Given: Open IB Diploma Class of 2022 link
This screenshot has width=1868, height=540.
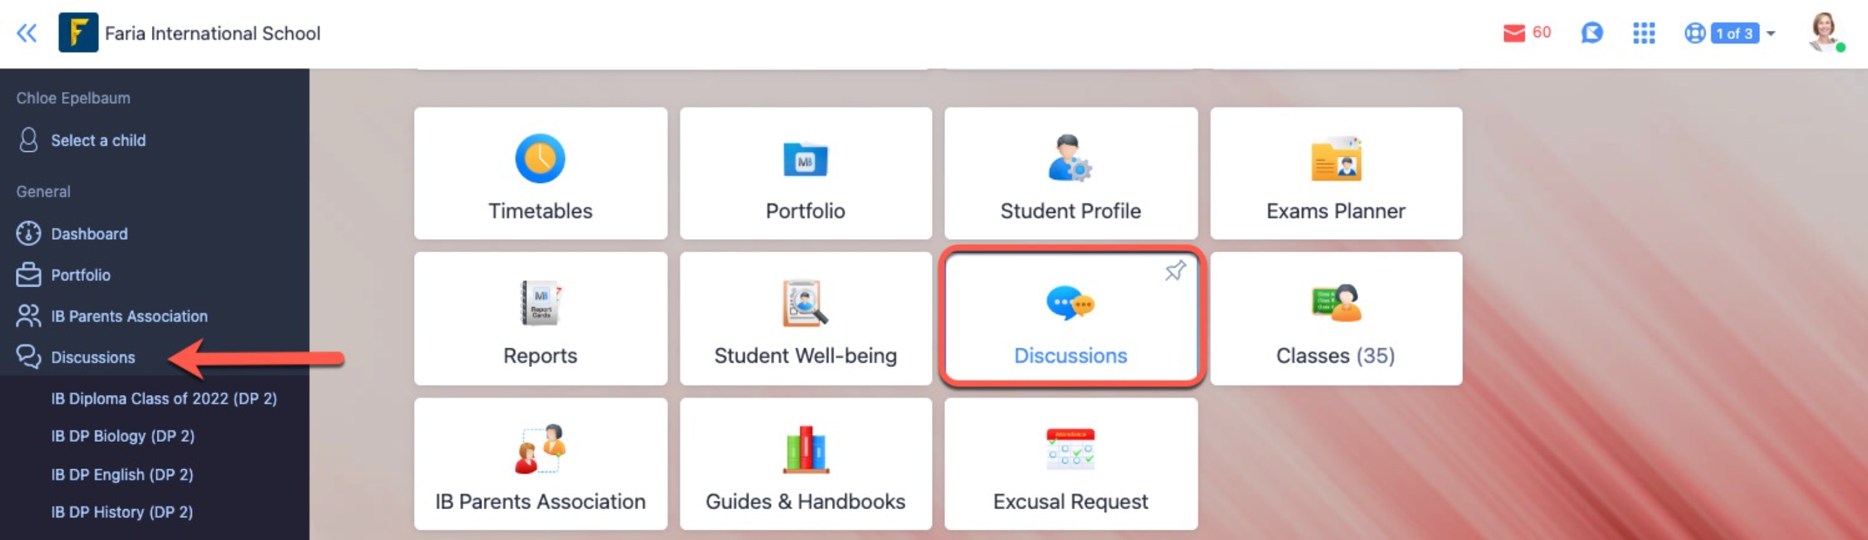Looking at the screenshot, I should [164, 398].
